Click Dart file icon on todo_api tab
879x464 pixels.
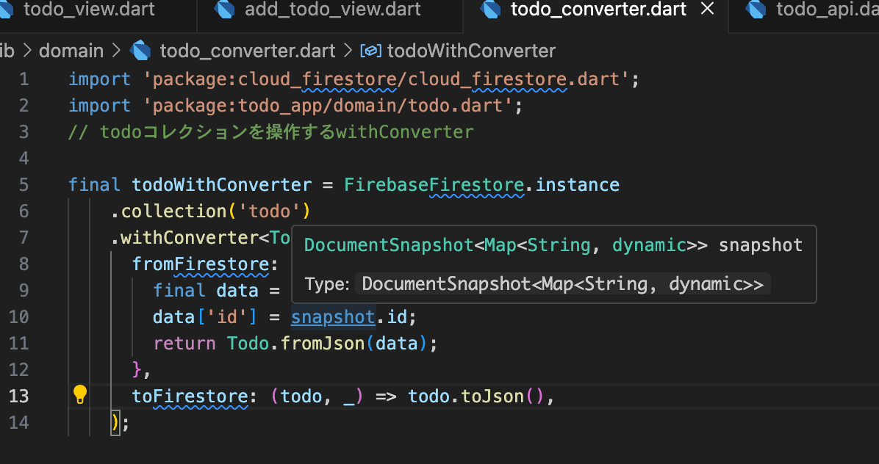pos(756,10)
